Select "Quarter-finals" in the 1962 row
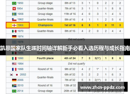 pyautogui.click(x=45, y=19)
